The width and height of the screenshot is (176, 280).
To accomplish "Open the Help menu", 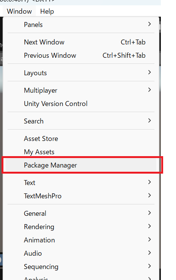I will [x=47, y=11].
